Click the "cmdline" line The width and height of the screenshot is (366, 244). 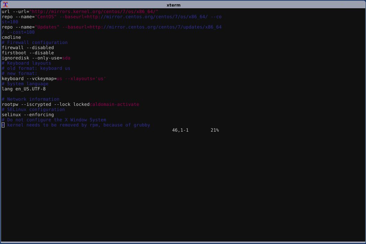coord(11,37)
